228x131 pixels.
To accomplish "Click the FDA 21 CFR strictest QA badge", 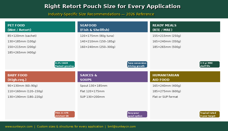I will coord(65,114).
